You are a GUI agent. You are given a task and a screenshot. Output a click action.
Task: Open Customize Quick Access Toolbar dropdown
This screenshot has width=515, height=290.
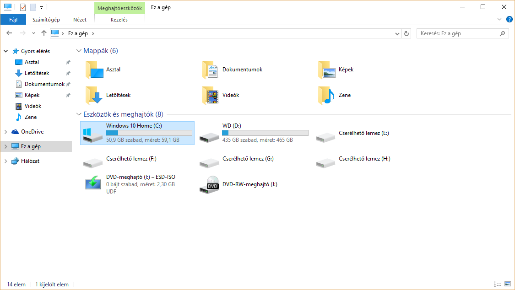coord(41,7)
